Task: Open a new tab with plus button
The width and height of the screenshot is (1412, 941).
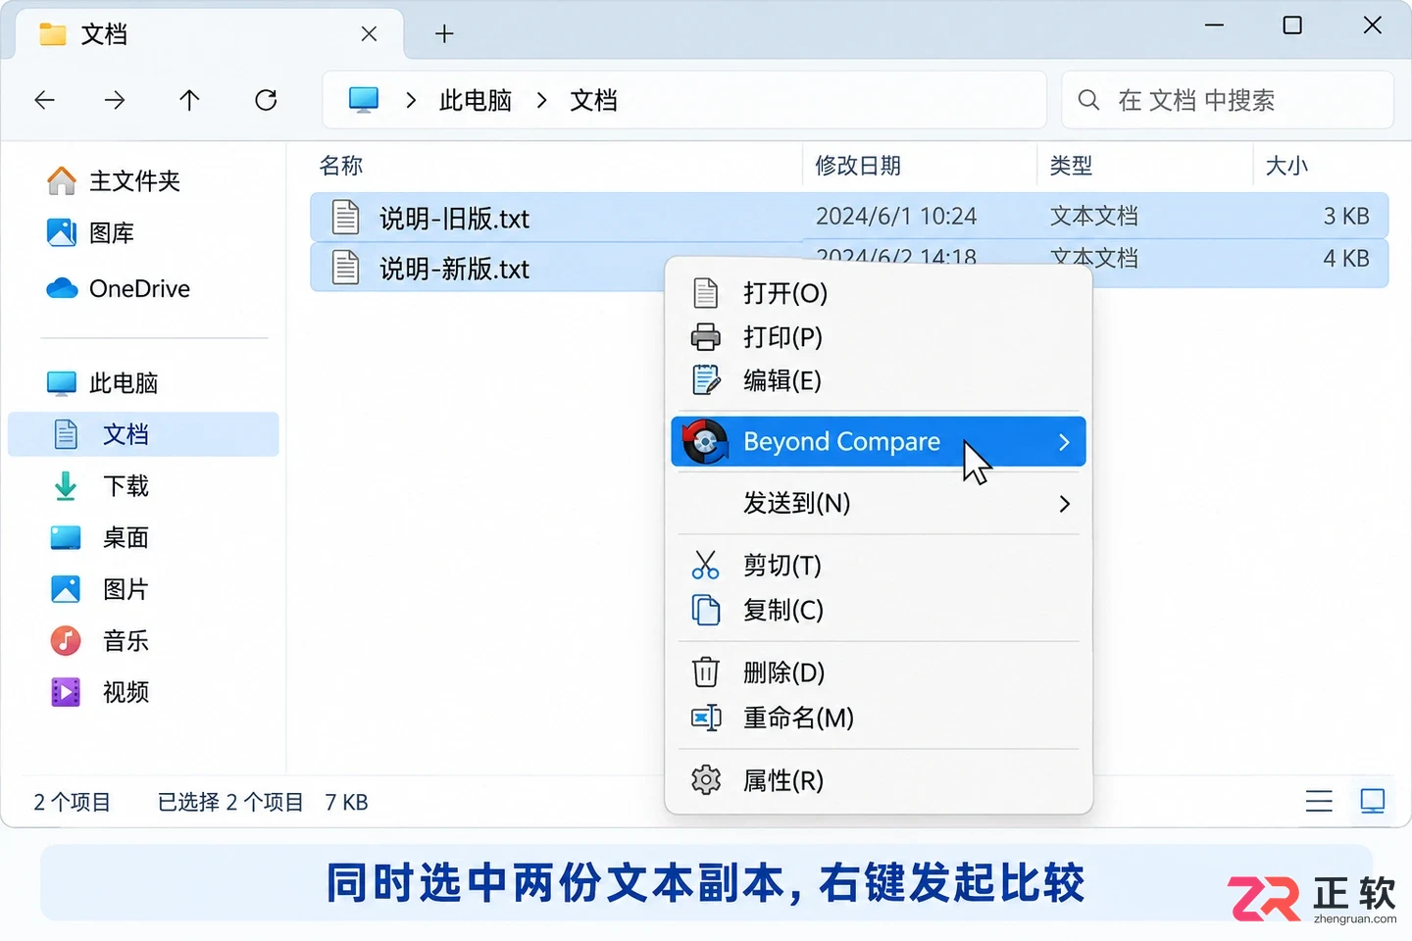Action: coord(444,34)
